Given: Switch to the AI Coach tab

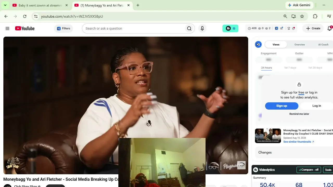Looking at the screenshot, I should tap(323, 45).
